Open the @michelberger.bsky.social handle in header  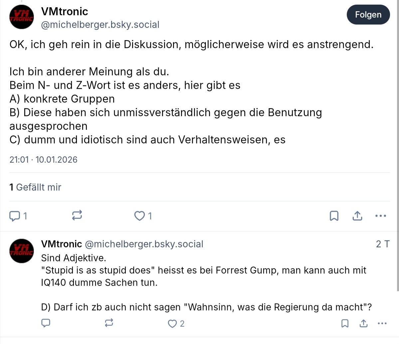(100, 25)
